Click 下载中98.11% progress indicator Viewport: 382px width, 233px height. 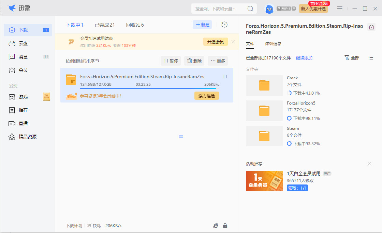click(x=303, y=118)
